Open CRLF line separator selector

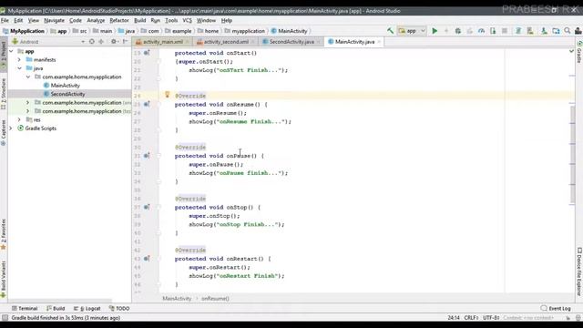(x=471, y=318)
